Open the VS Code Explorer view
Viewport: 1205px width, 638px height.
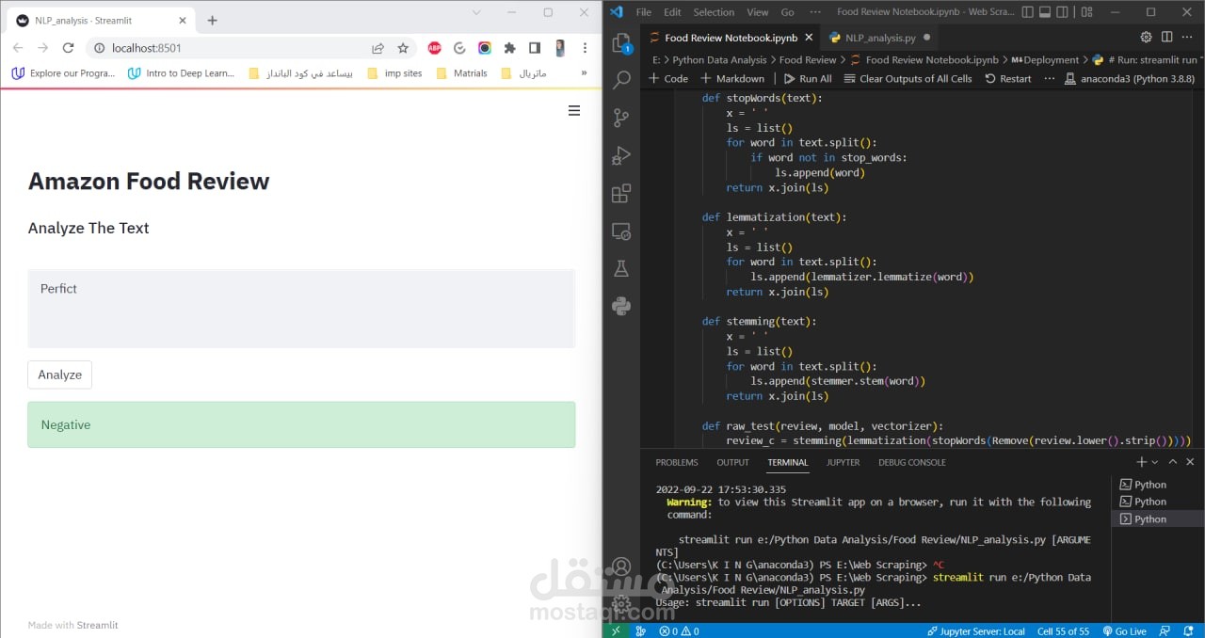(621, 43)
